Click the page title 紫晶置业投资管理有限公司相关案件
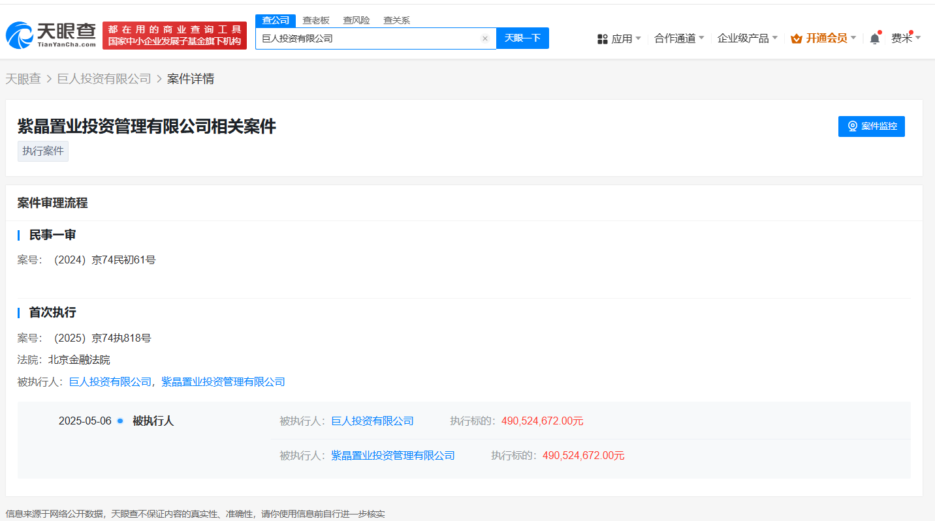The height and width of the screenshot is (521, 935). pos(147,127)
